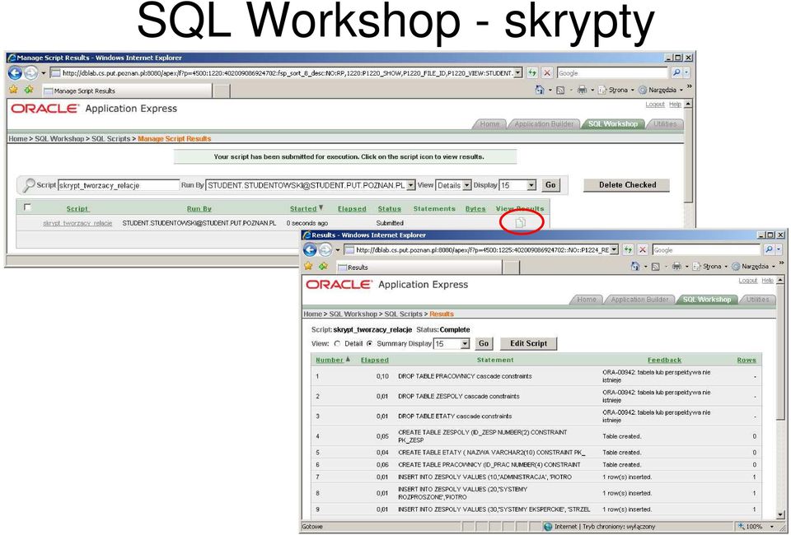Click add-to-favorites icon in Results window
The height and width of the screenshot is (535, 791).
(x=323, y=266)
